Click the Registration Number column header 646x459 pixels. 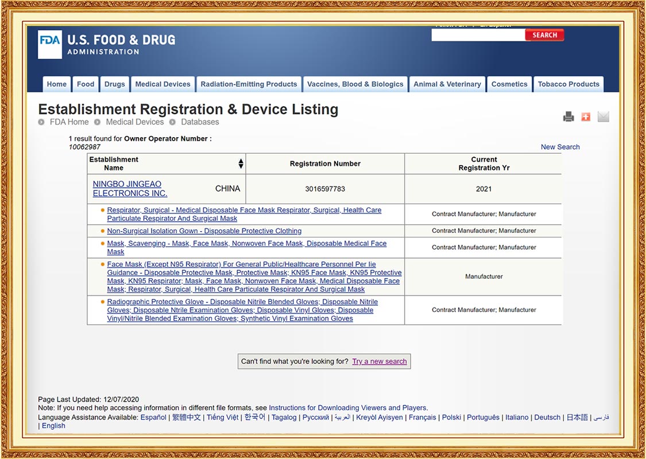325,164
